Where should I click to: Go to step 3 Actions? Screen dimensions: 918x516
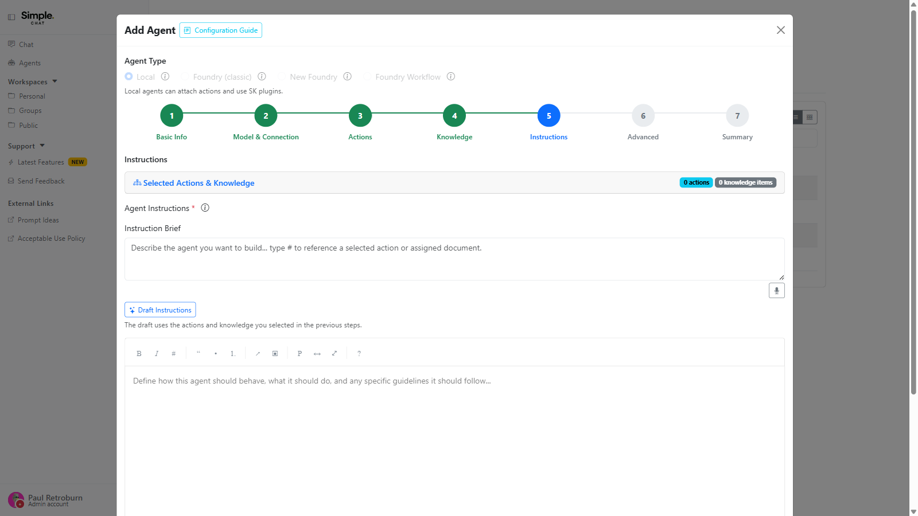[x=360, y=116]
